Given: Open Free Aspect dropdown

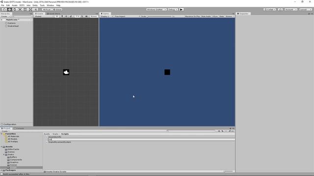Looking at the screenshot, I should point(127,16).
